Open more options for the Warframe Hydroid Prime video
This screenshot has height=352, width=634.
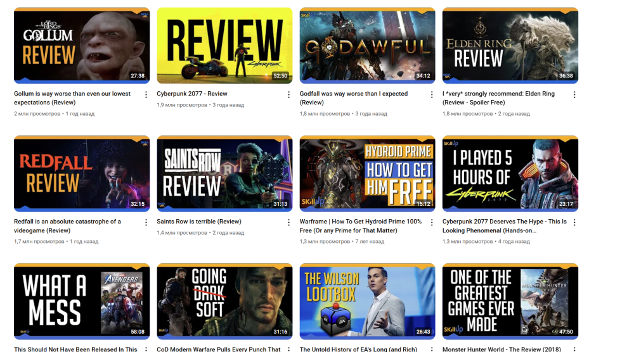432,223
